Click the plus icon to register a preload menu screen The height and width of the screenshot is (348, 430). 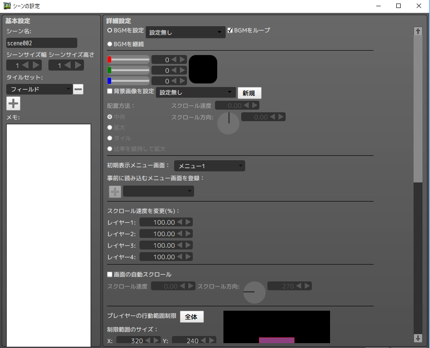115,191
